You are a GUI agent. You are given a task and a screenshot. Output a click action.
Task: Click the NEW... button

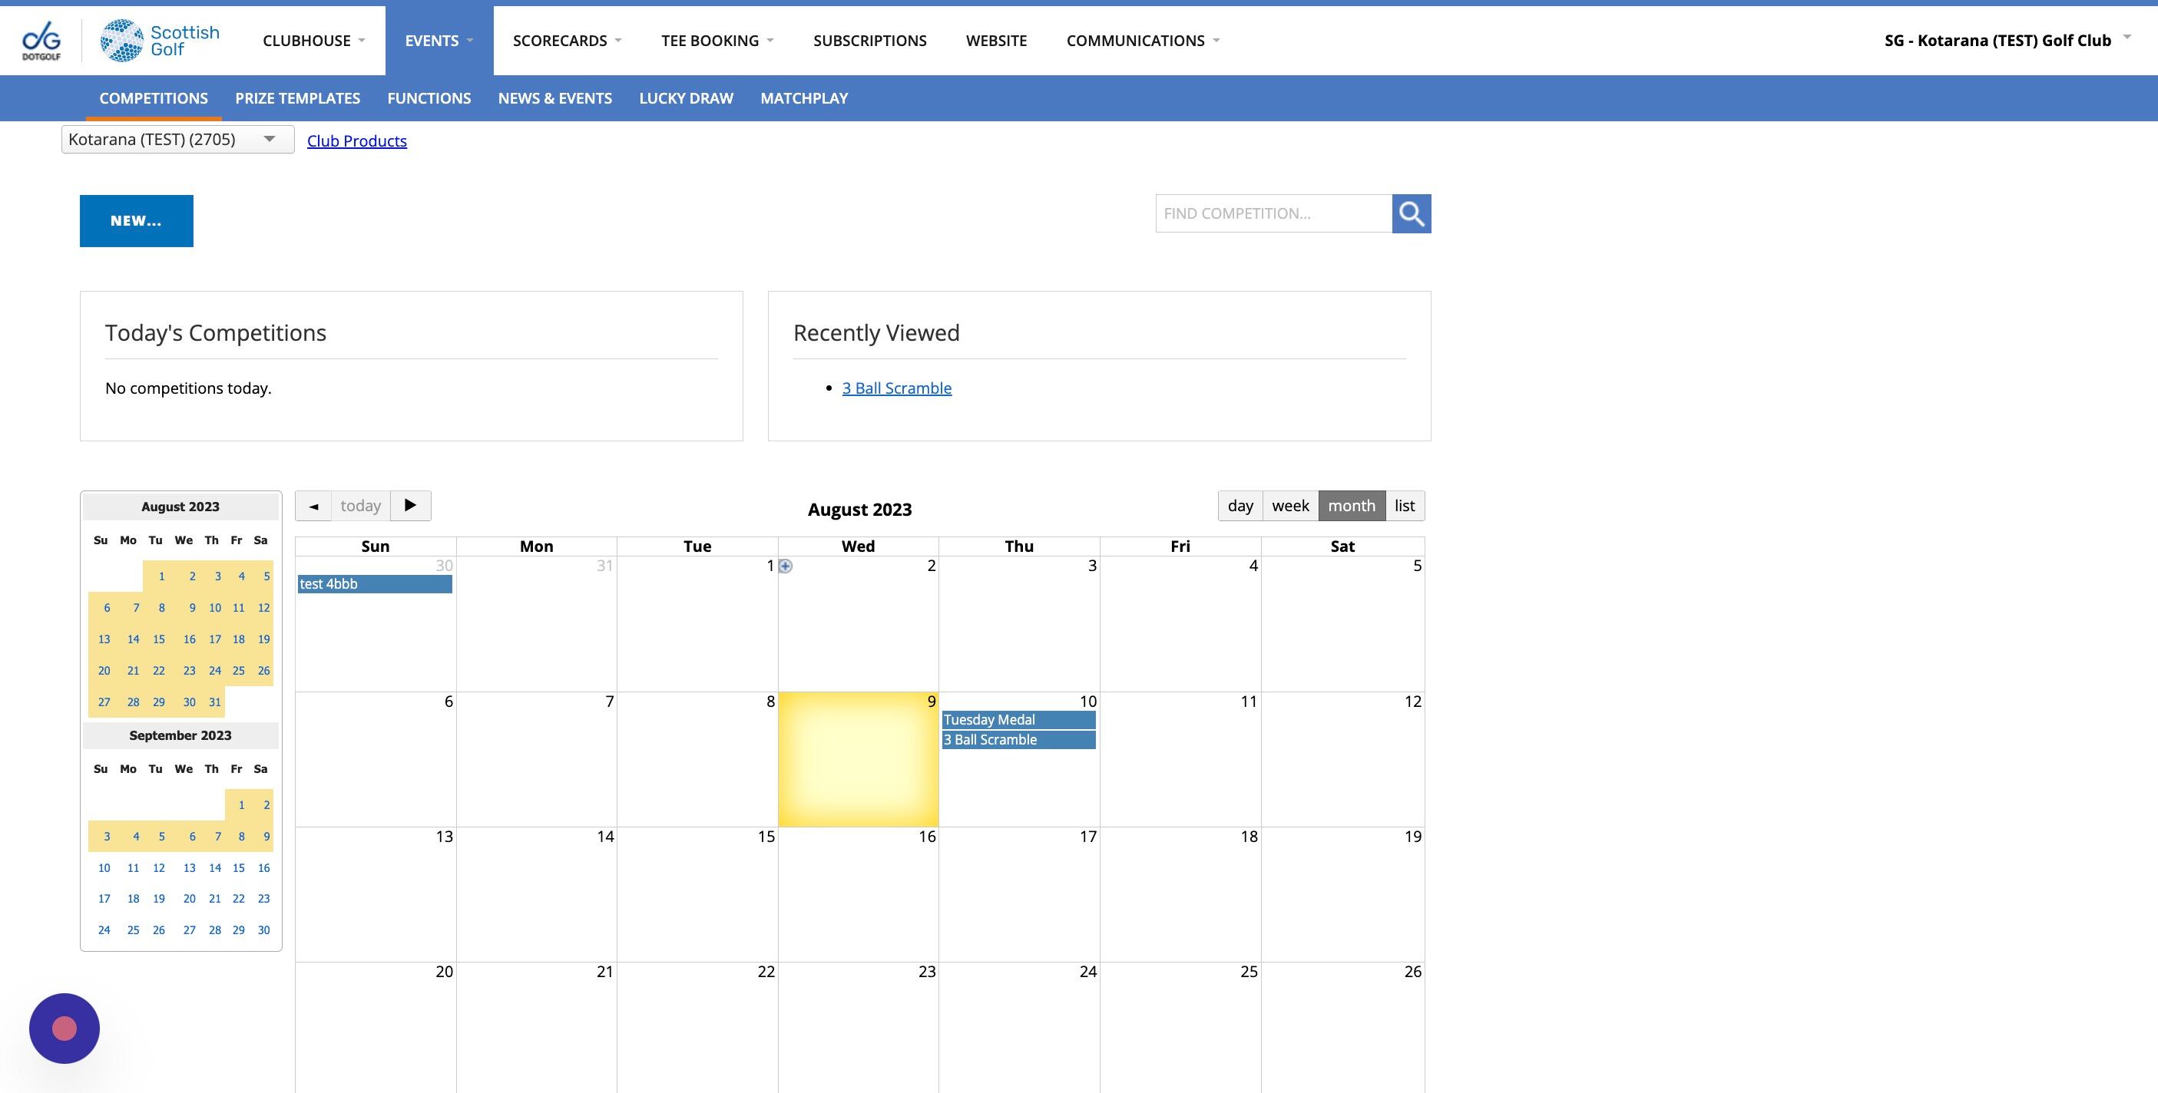[x=137, y=221]
